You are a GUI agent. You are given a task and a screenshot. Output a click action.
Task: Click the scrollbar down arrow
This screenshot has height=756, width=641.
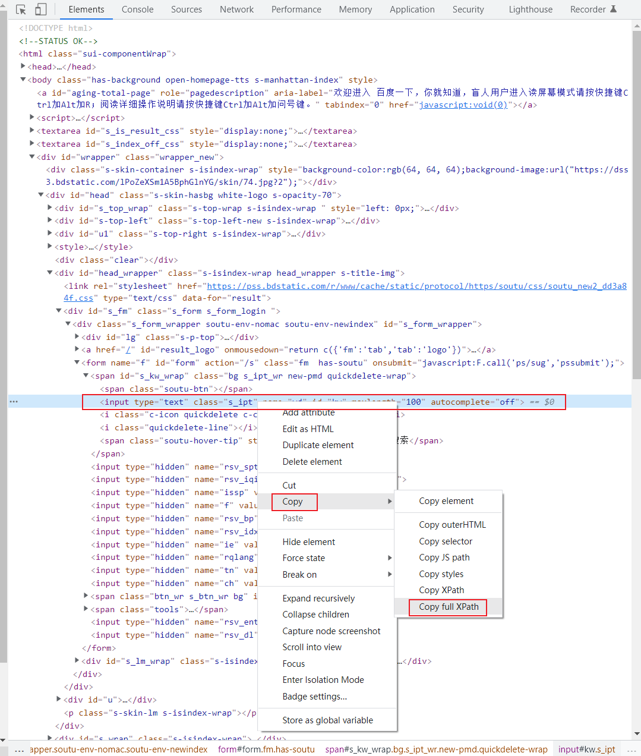tap(636, 733)
